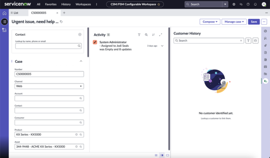Open the header more menu vertical dots
Image resolution: width=270 pixels, height=158 pixels.
click(96, 4)
